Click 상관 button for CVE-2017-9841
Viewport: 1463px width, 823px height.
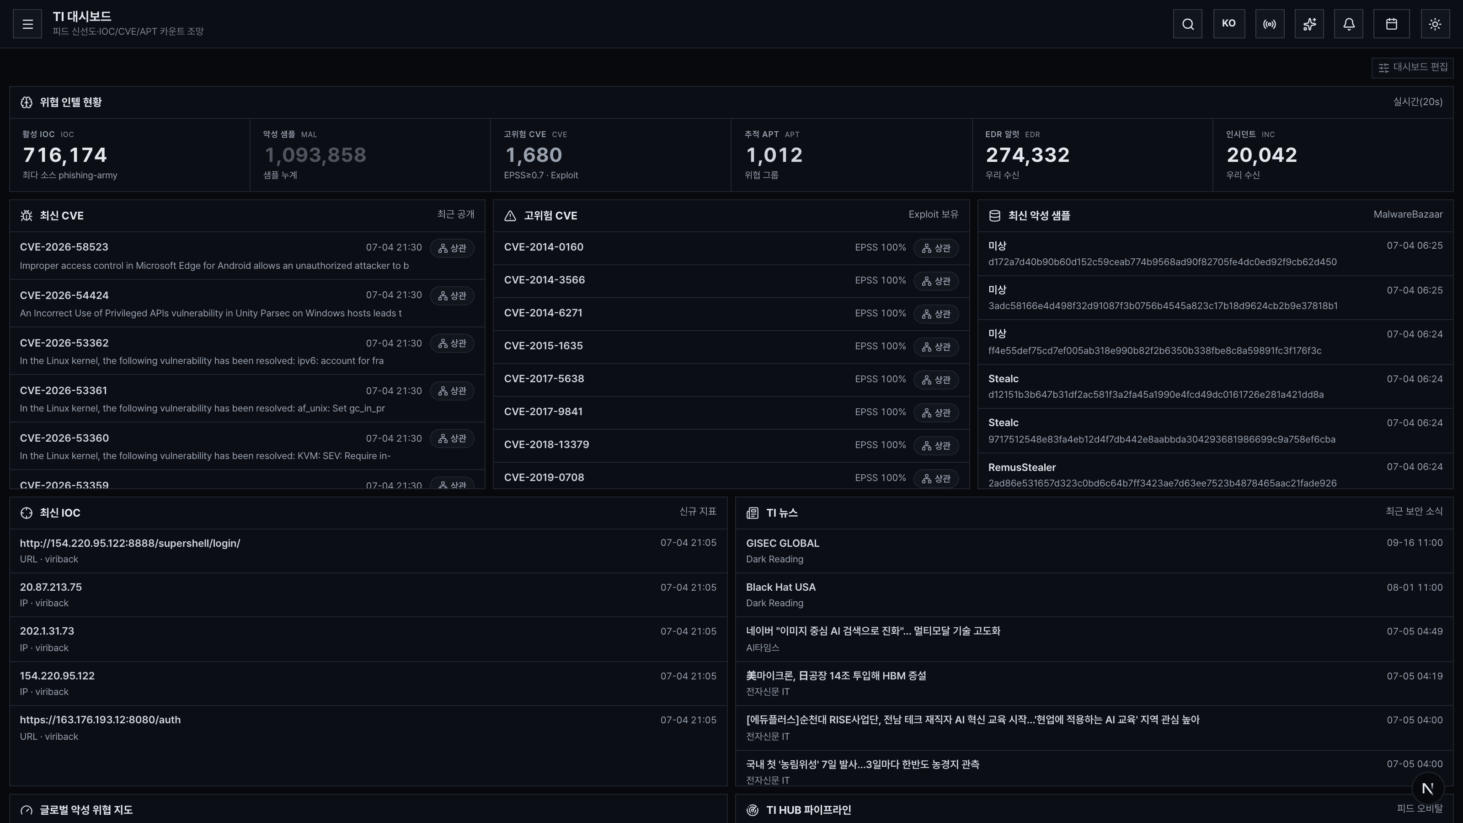click(936, 413)
